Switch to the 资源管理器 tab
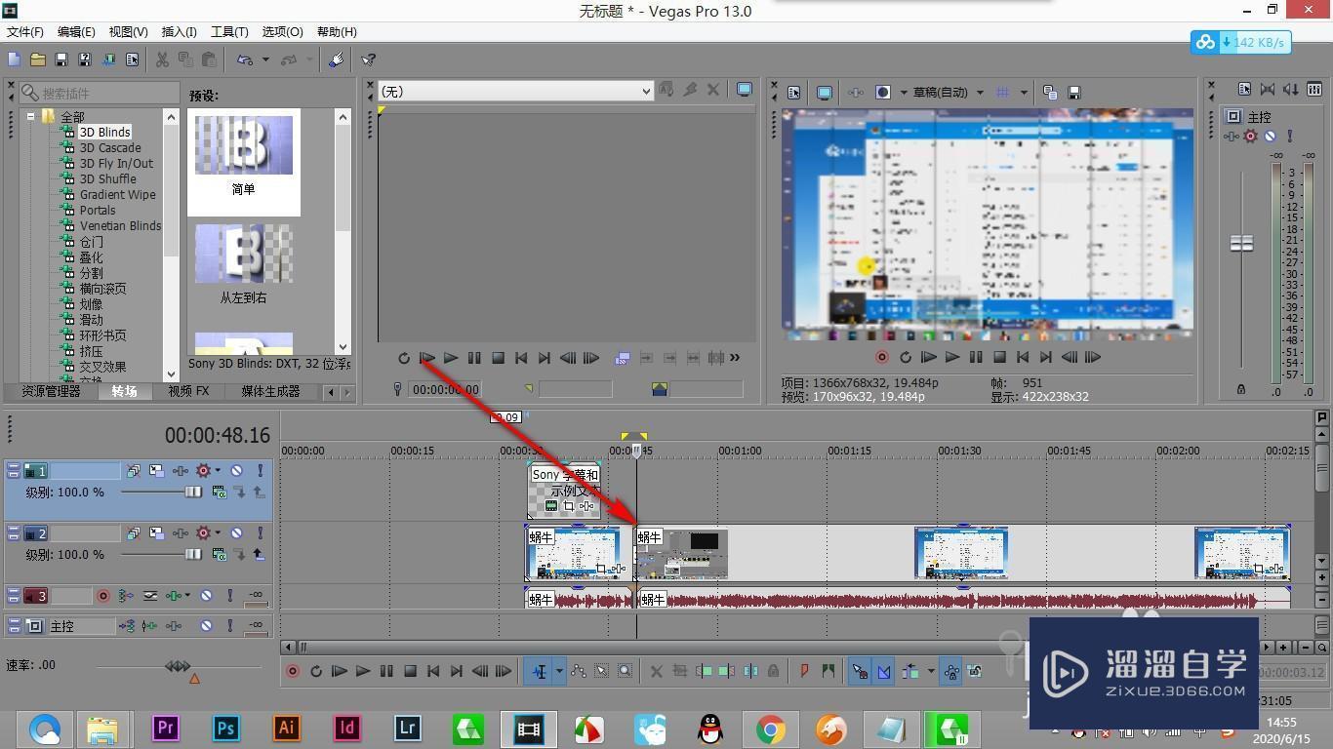This screenshot has height=749, width=1333. (x=51, y=391)
